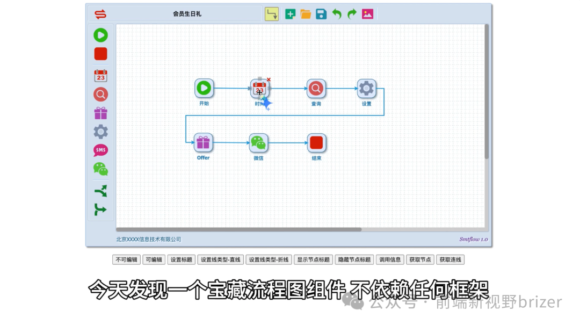Click the 不可编辑 button

tap(126, 260)
